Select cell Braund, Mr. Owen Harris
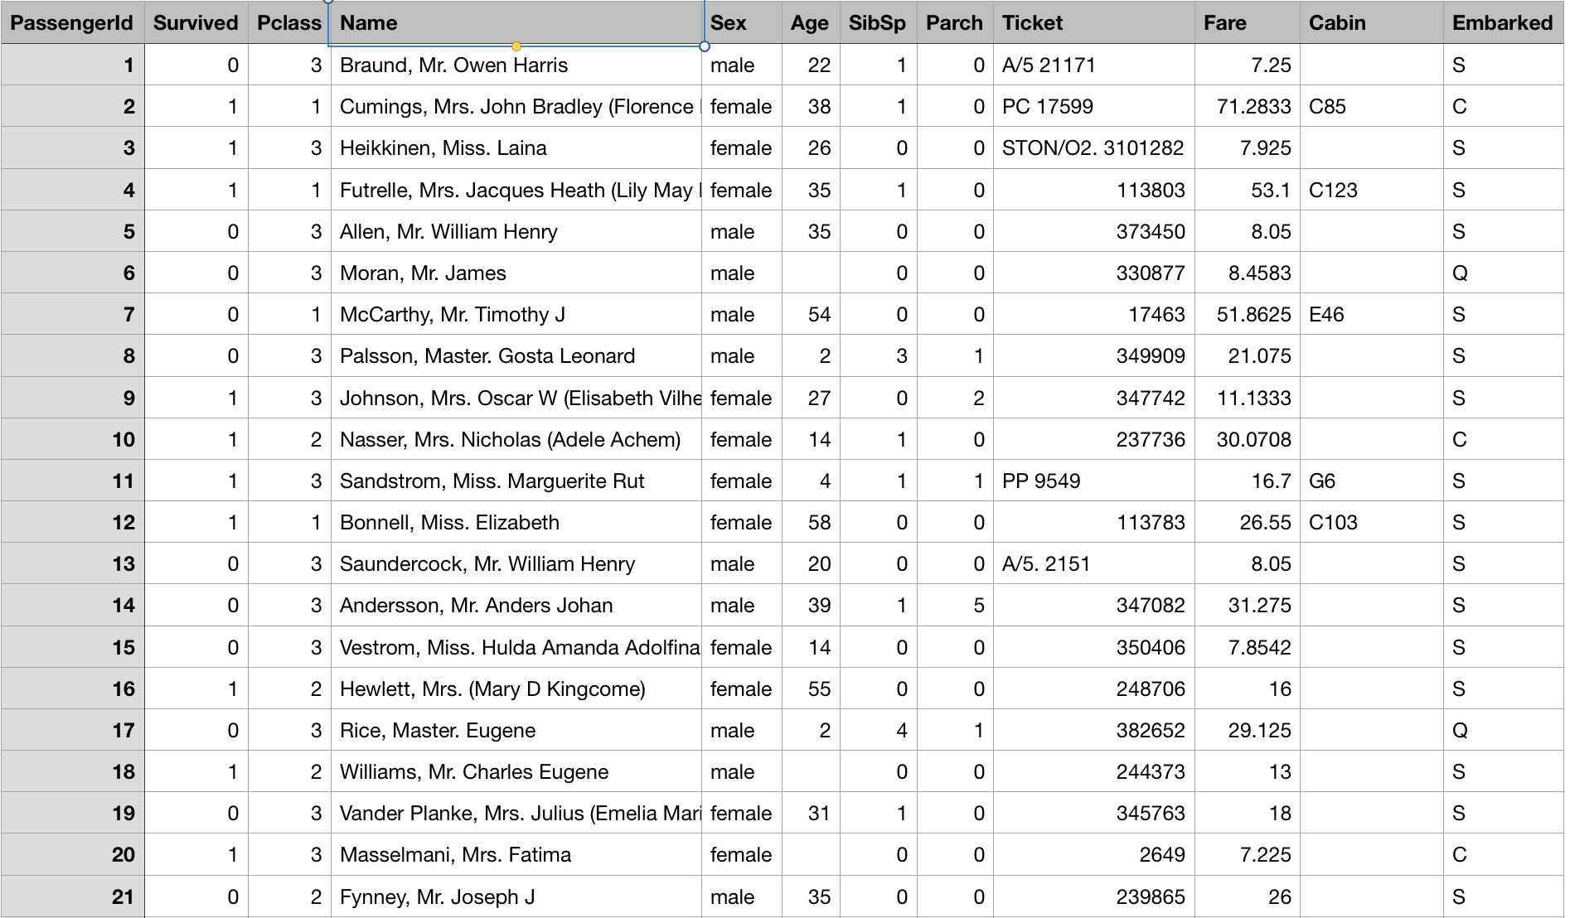Image resolution: width=1570 pixels, height=918 pixels. pyautogui.click(x=516, y=65)
